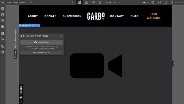Click the GARBO logo
This screenshot has height=104, width=184.
click(96, 16)
